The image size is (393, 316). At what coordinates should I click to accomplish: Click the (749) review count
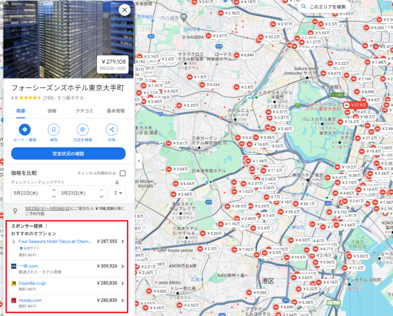point(48,98)
